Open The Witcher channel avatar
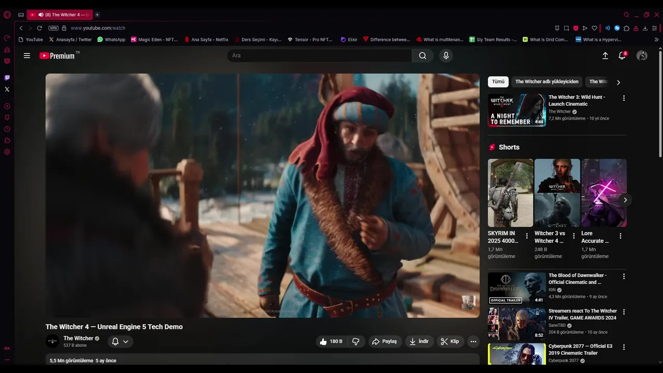663x373 pixels. (x=52, y=341)
